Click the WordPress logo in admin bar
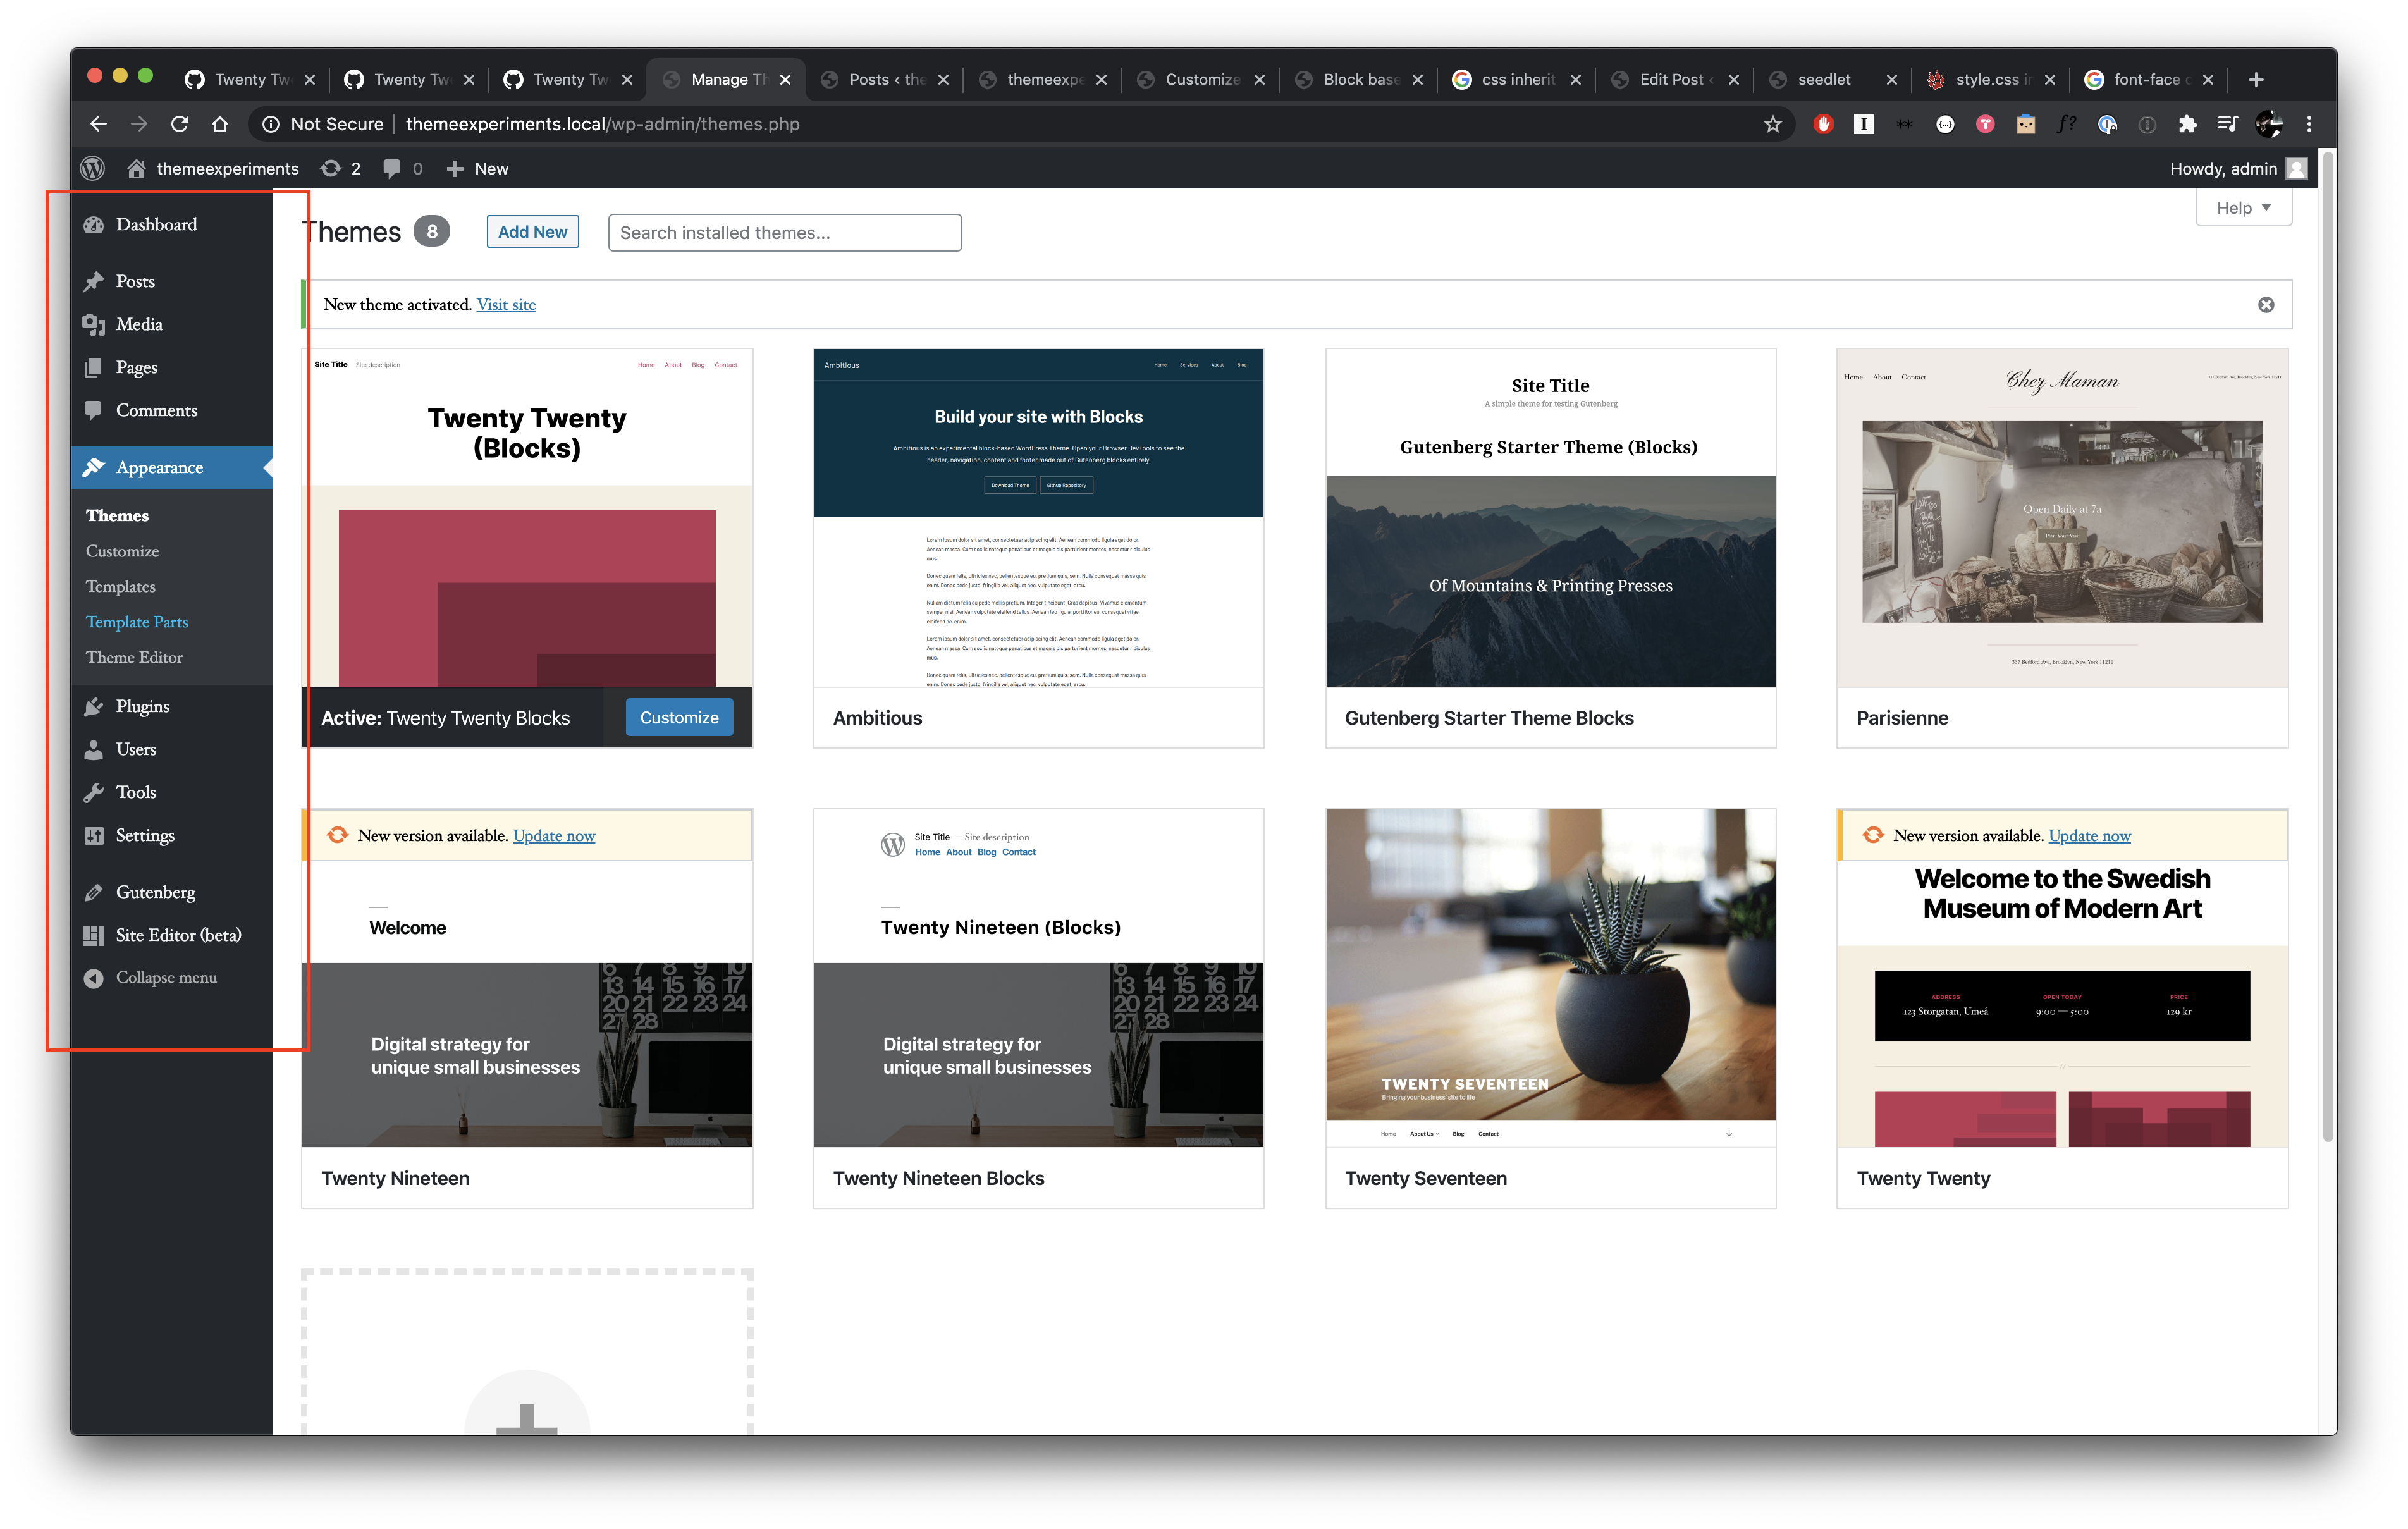This screenshot has height=1529, width=2408. [93, 168]
